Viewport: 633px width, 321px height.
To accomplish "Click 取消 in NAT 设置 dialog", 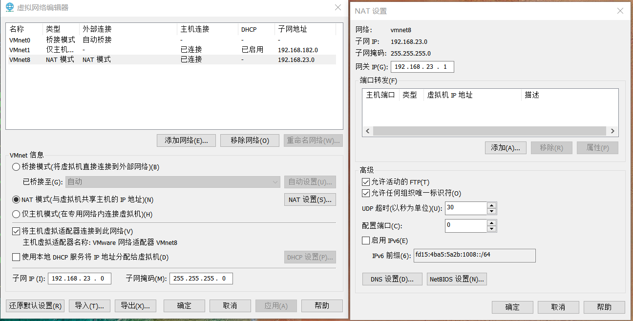I will click(x=558, y=307).
